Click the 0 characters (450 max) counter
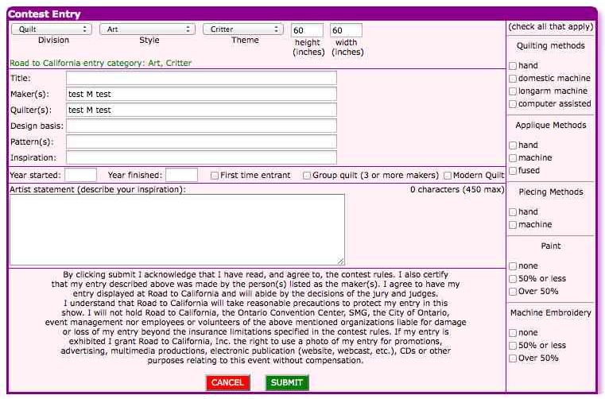605x399 pixels. click(457, 189)
